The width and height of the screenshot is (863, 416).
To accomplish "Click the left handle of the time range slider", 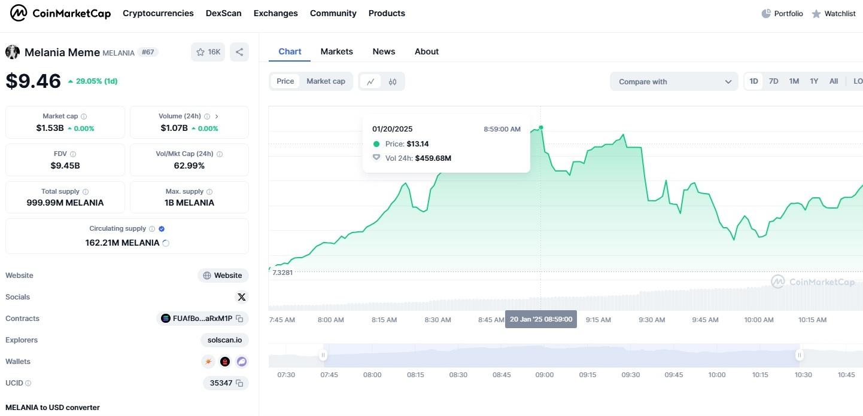I will (x=323, y=355).
